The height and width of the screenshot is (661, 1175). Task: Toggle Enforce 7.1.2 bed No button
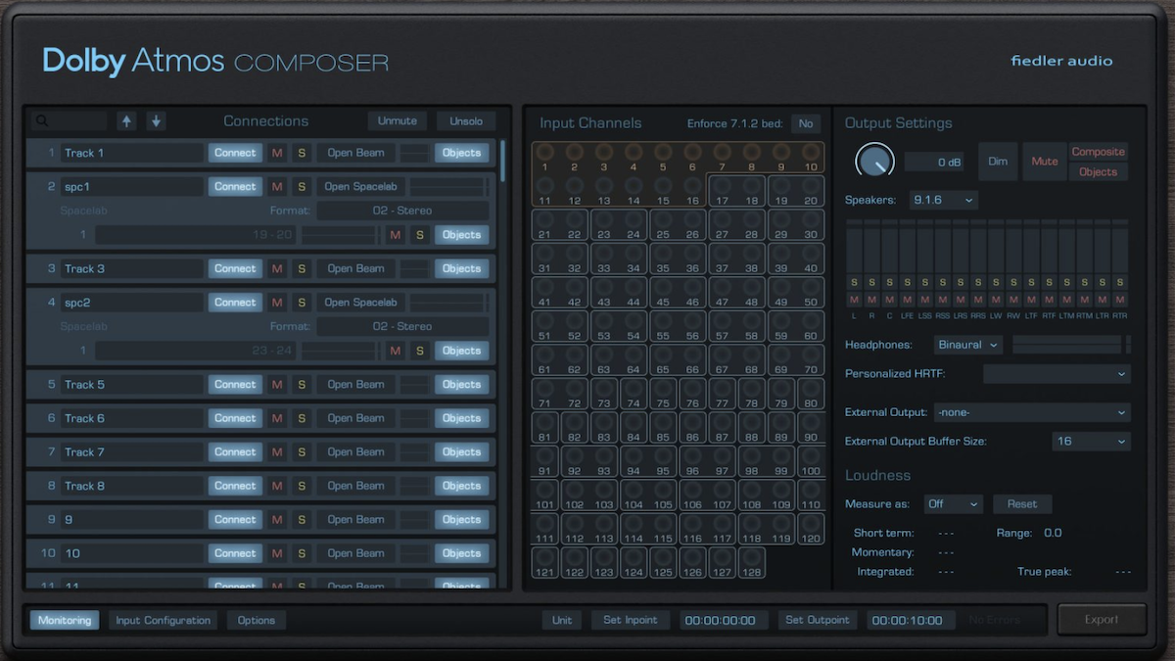(x=806, y=123)
